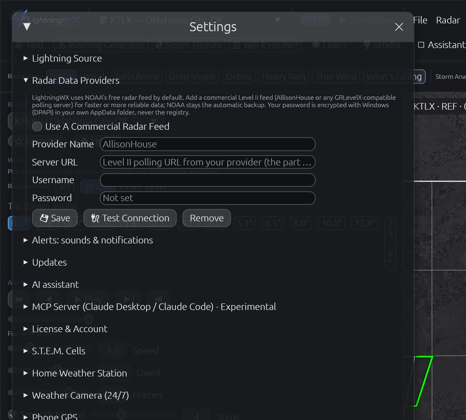Toggle the Assistant checkbox in main window
This screenshot has width=466, height=420.
421,45
